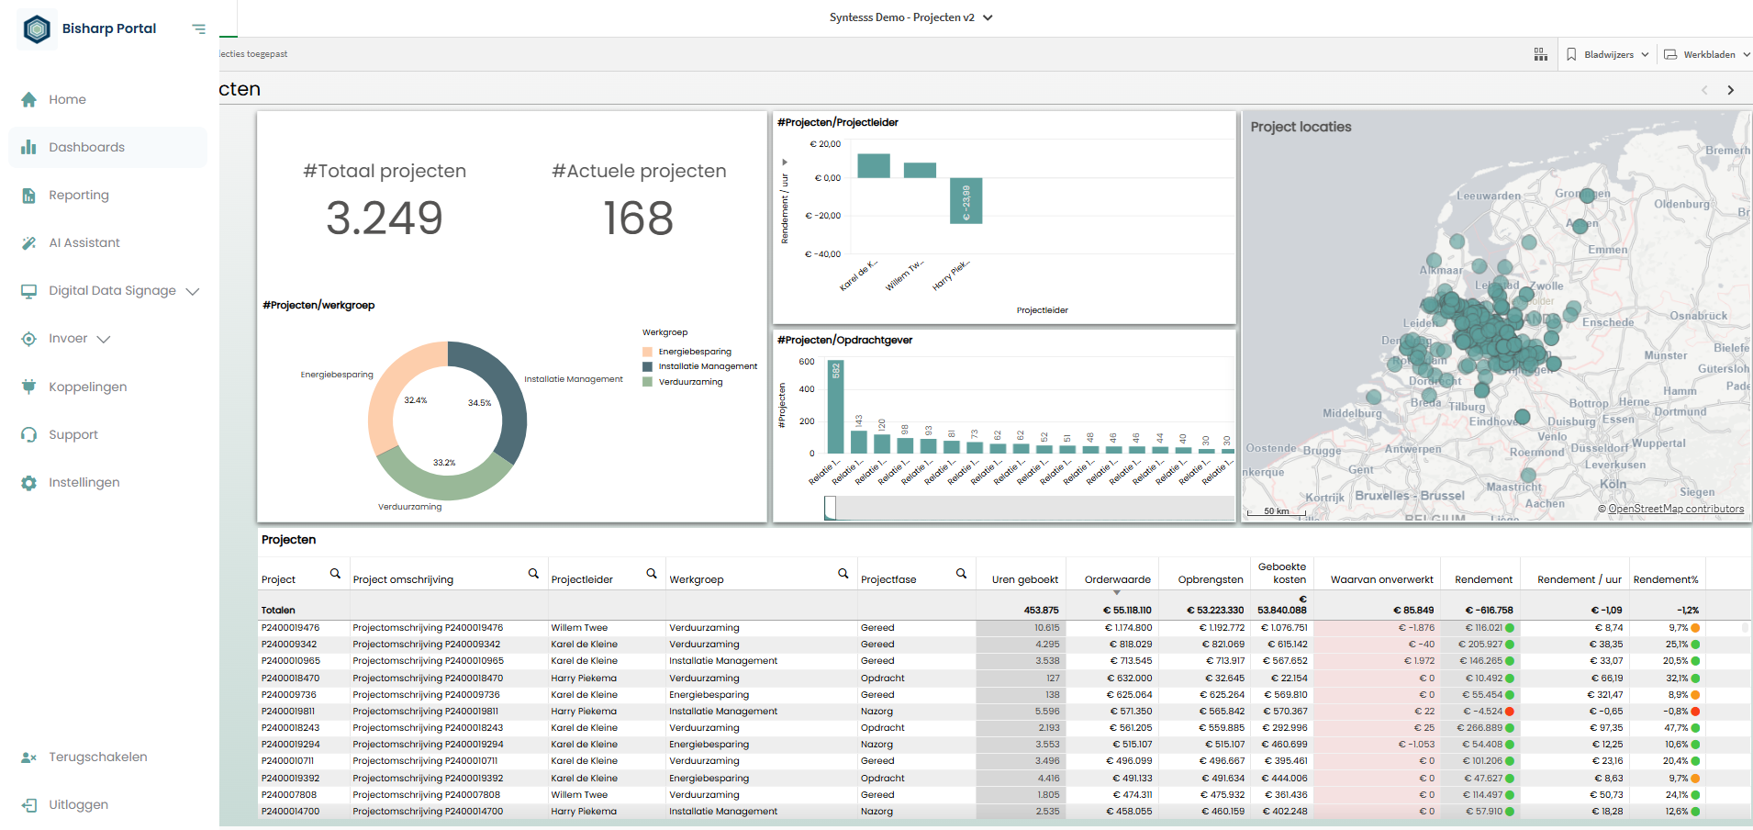
Task: Open Instellingen in the sidebar
Action: (107, 482)
